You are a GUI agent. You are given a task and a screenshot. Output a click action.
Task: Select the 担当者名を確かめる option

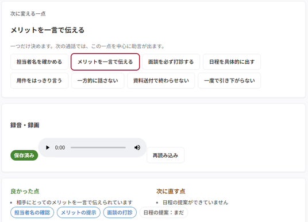point(39,62)
